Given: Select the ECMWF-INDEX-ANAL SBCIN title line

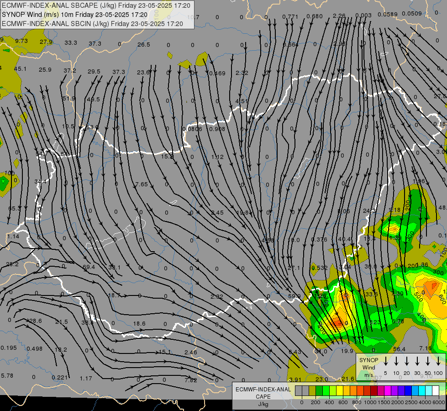Looking at the screenshot, I should click(x=92, y=24).
